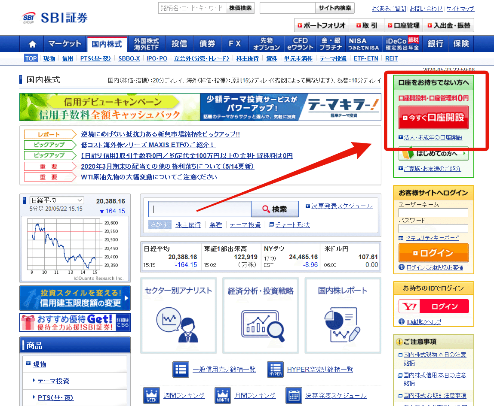Focus the 銘柄名・コード・キーワード field

coord(192,8)
